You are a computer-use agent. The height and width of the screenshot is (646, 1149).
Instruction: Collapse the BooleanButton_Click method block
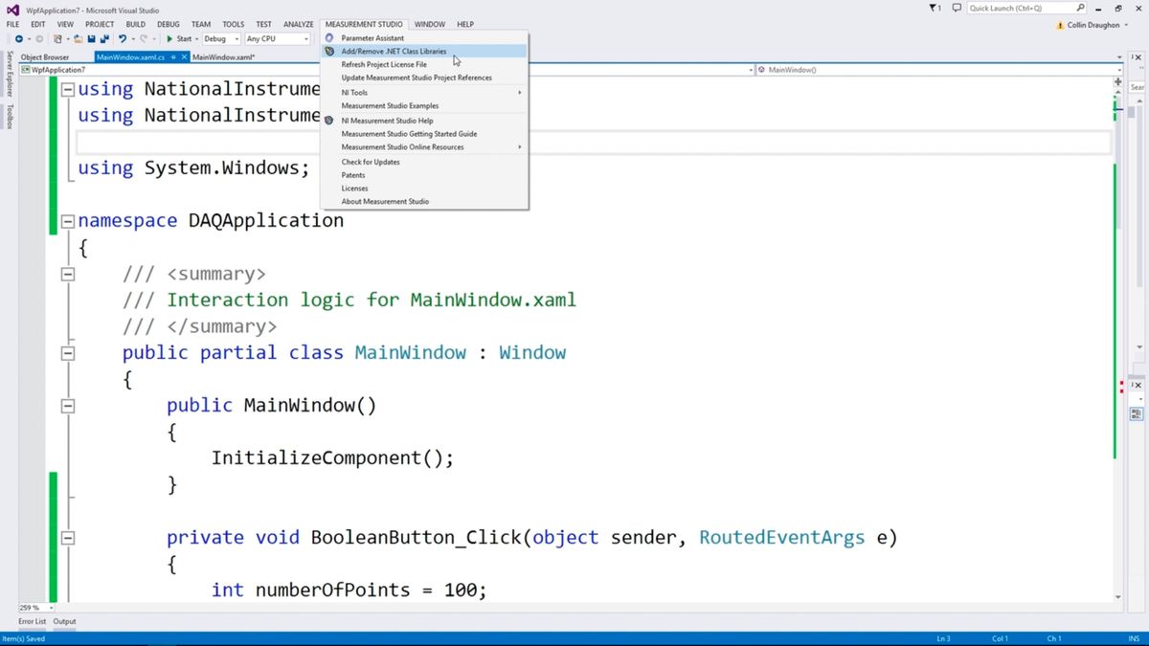68,538
